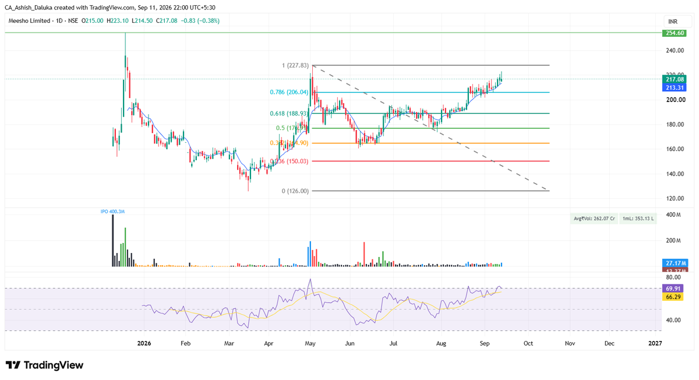Click the 200.00 price axis value

(x=675, y=100)
